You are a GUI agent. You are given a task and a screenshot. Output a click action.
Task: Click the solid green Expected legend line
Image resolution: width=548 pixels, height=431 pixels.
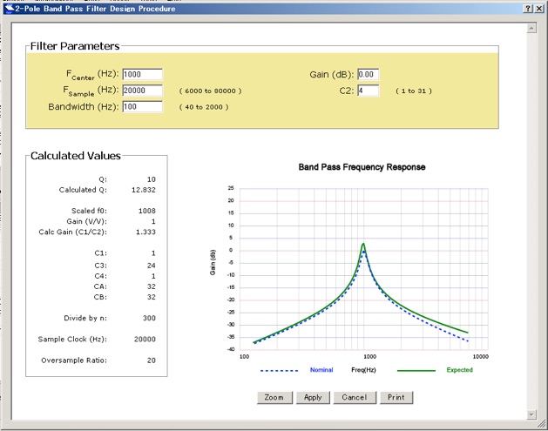coord(416,371)
